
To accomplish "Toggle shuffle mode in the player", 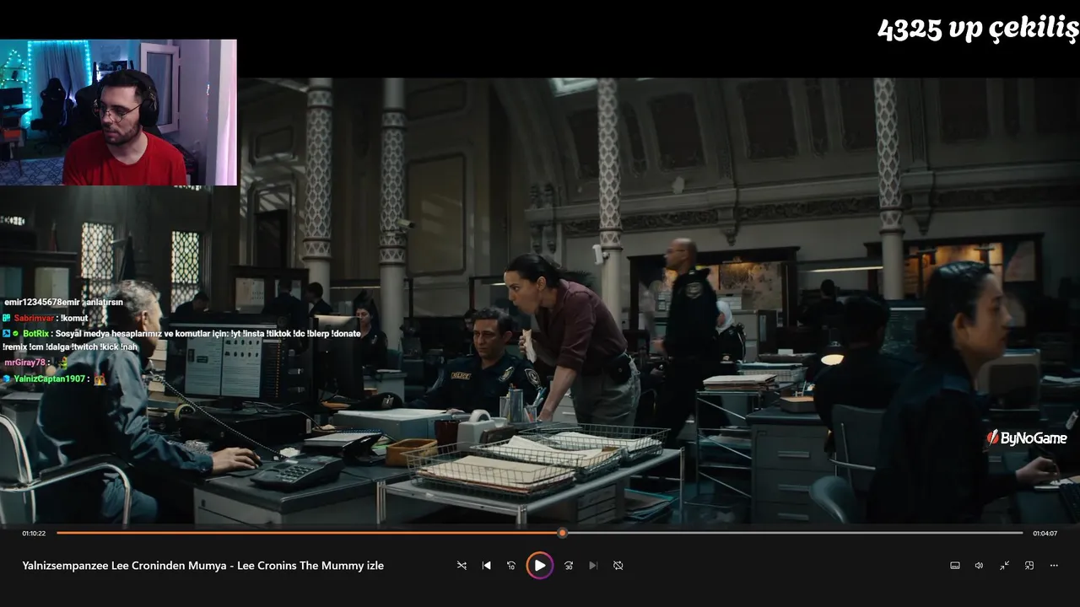I will click(x=462, y=566).
